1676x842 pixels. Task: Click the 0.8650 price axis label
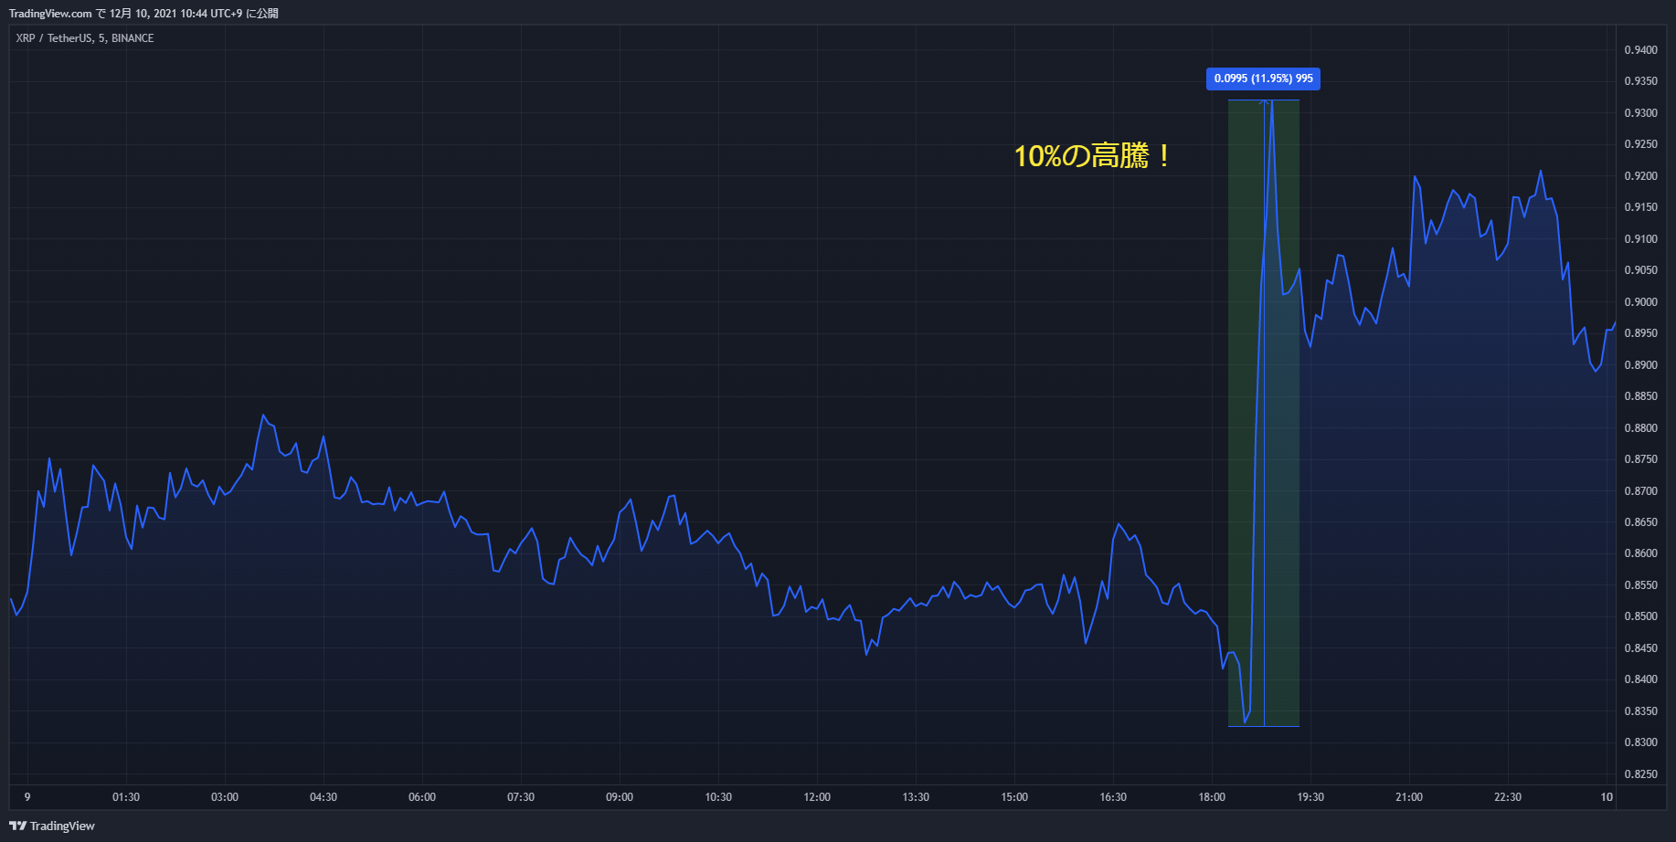[x=1640, y=522]
